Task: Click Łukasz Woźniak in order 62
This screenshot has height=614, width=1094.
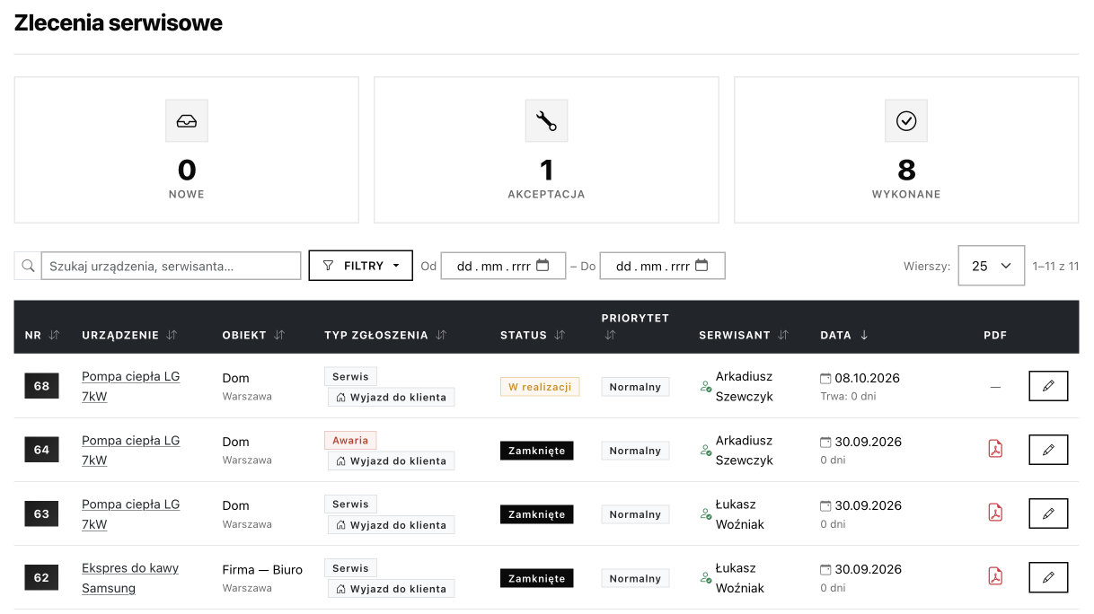Action: [x=740, y=577]
